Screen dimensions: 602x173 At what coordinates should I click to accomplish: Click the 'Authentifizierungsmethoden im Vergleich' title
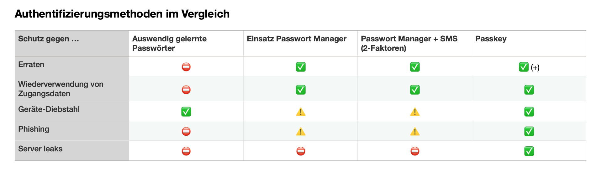pyautogui.click(x=122, y=14)
